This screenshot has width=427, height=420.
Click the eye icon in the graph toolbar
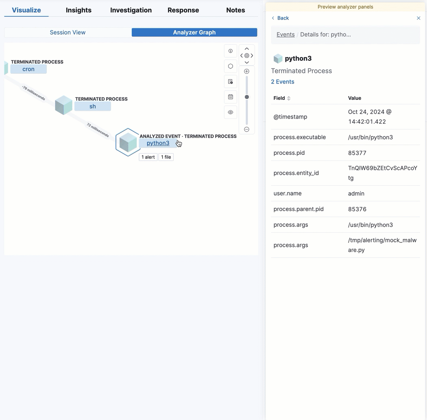231,112
